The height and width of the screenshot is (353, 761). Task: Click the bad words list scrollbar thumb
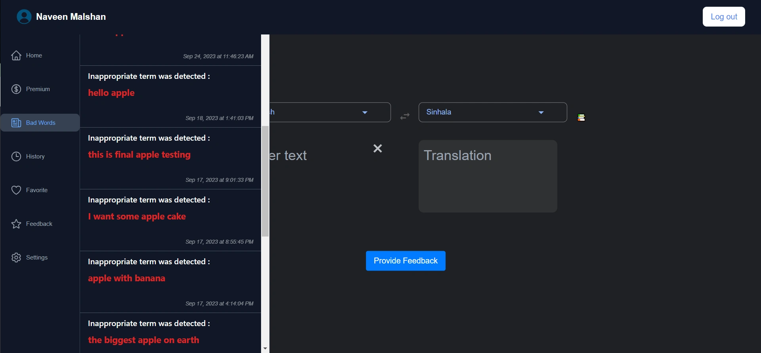(265, 181)
